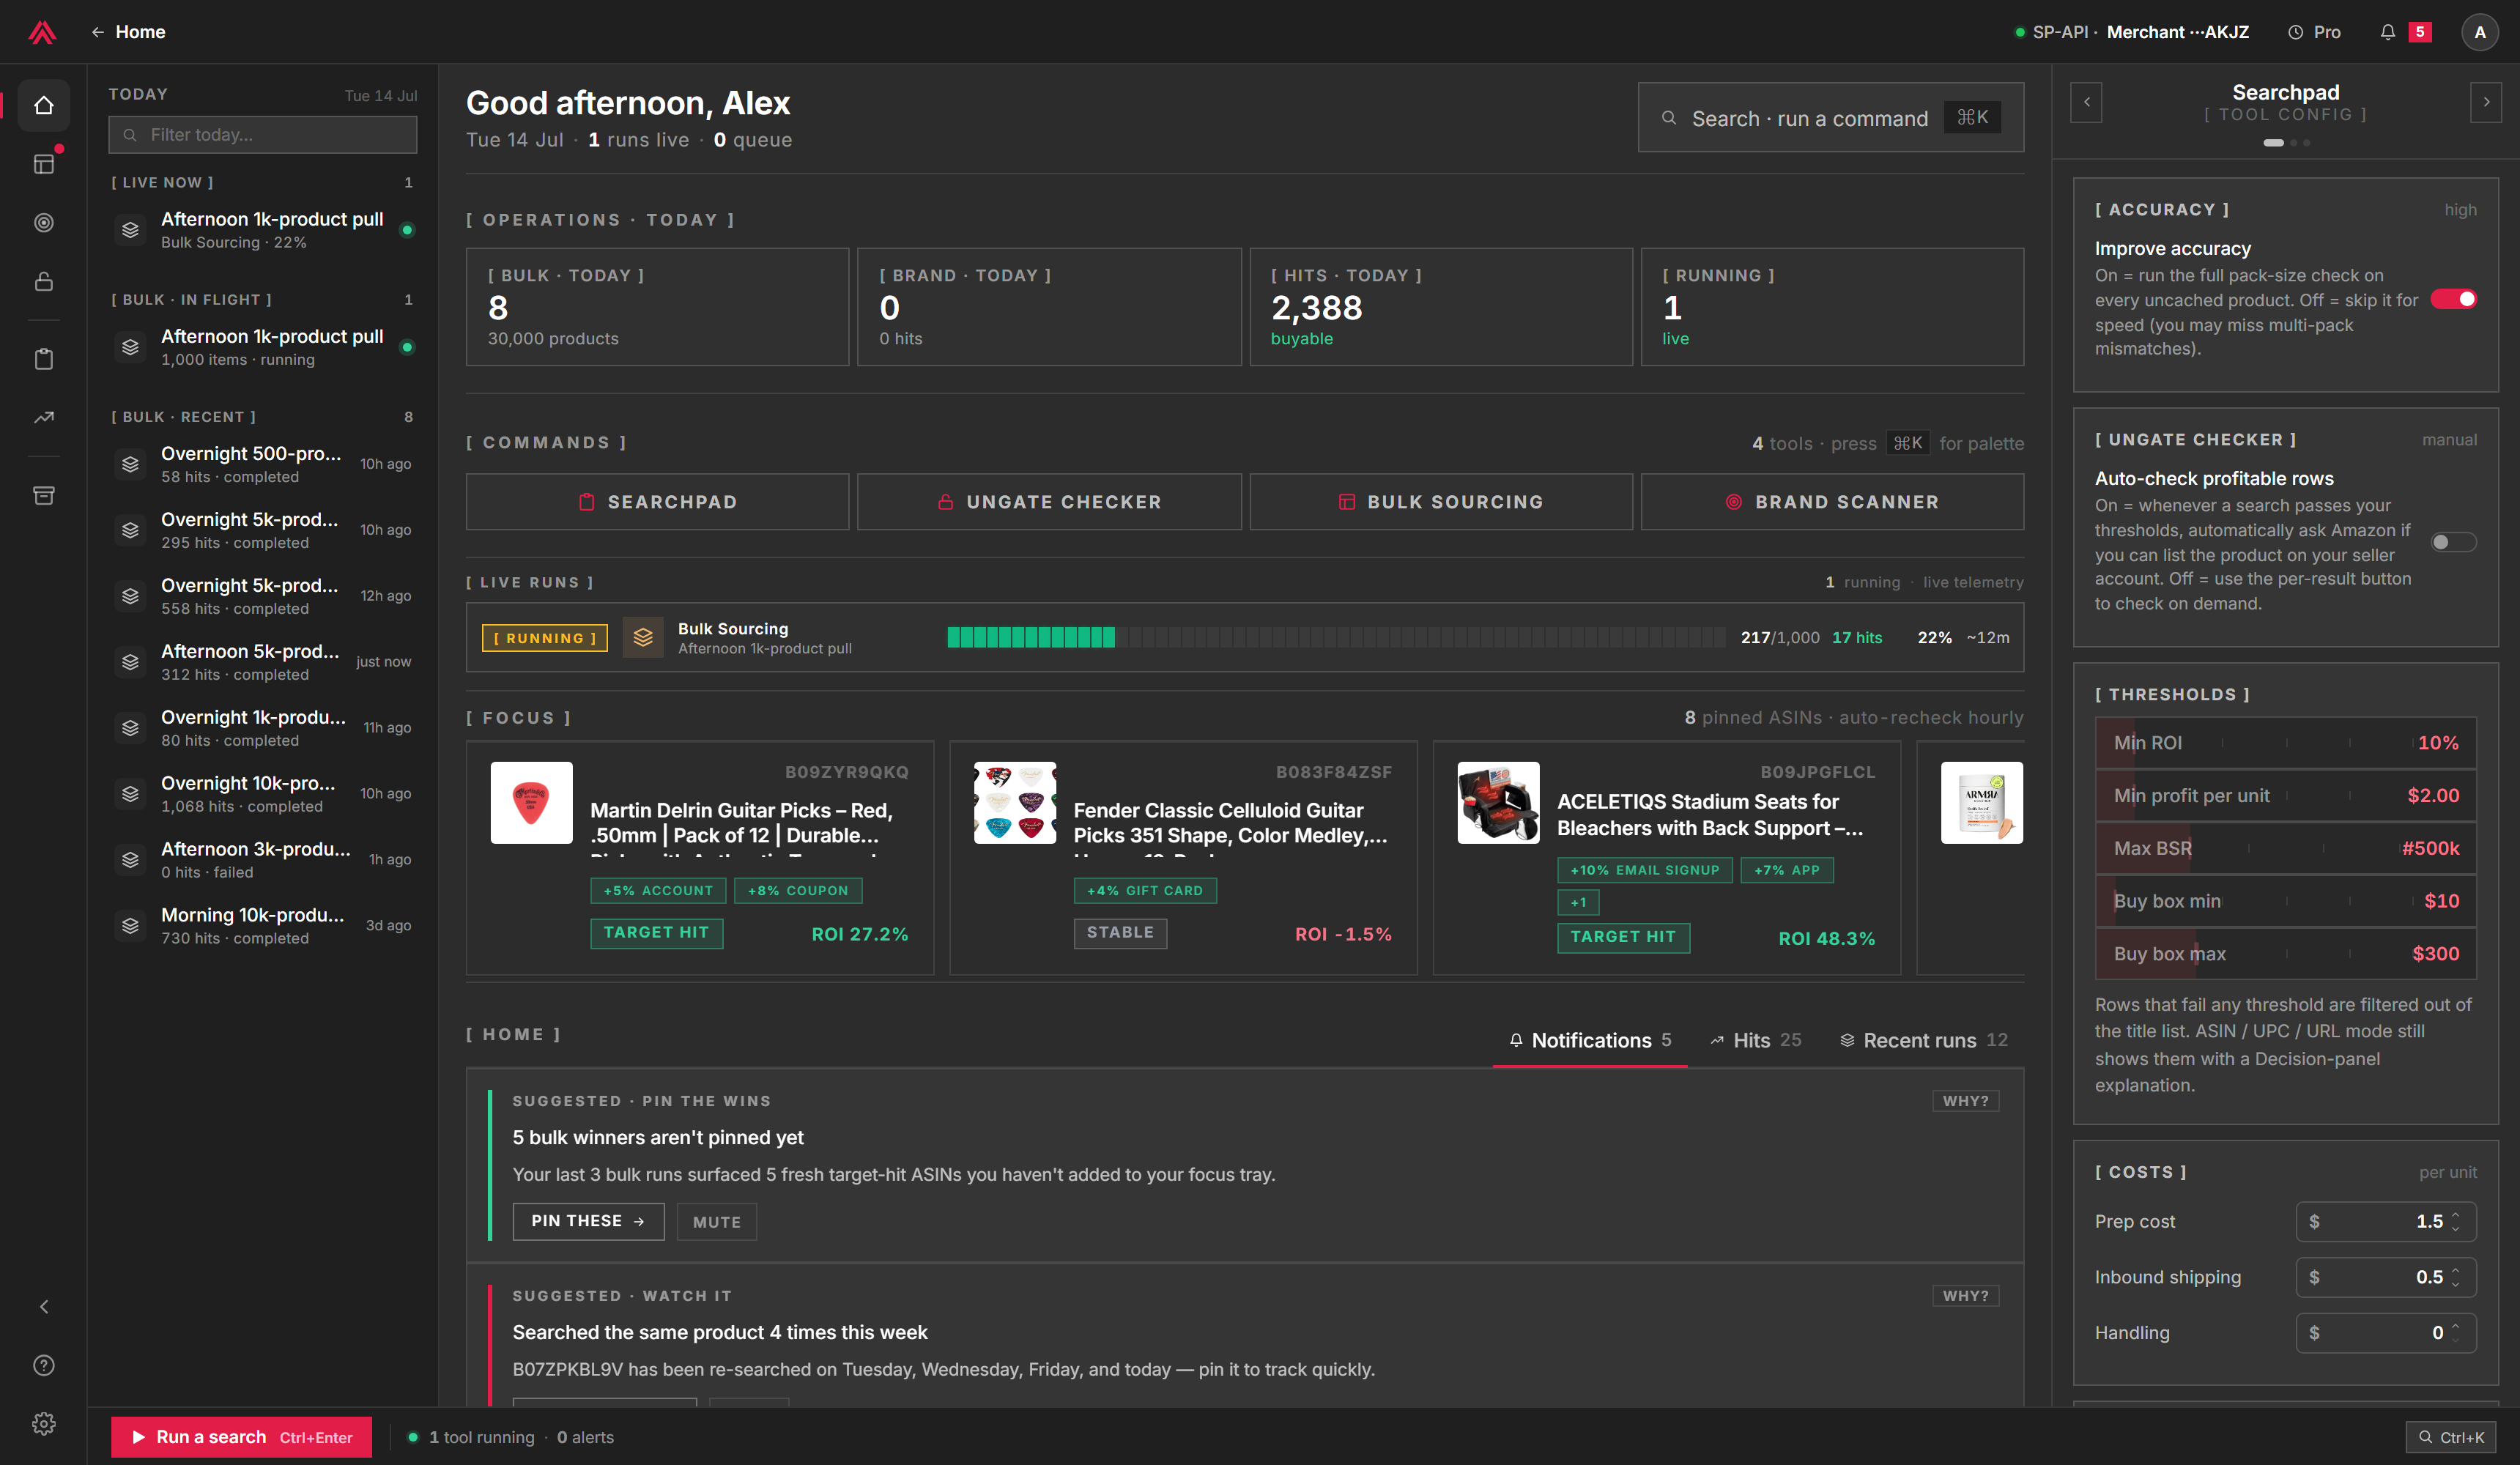Image resolution: width=2520 pixels, height=1465 pixels.
Task: Click the SP-API Merchant connection status
Action: (2132, 32)
